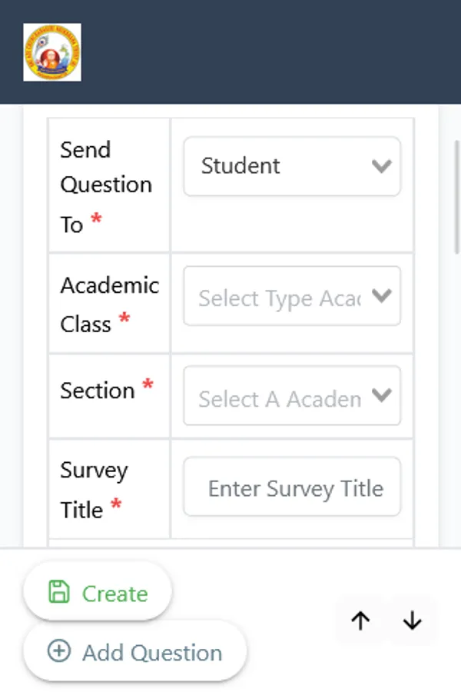
Task: Click the Section label text
Action: pyautogui.click(x=98, y=391)
